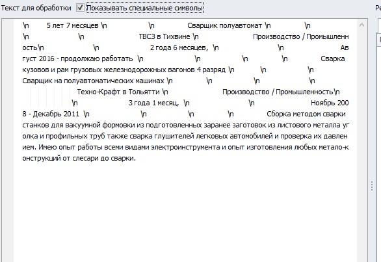Viewport: 381px width, 262px height.
Task: Click the text 'продолжаю работать'
Action: click(x=96, y=59)
